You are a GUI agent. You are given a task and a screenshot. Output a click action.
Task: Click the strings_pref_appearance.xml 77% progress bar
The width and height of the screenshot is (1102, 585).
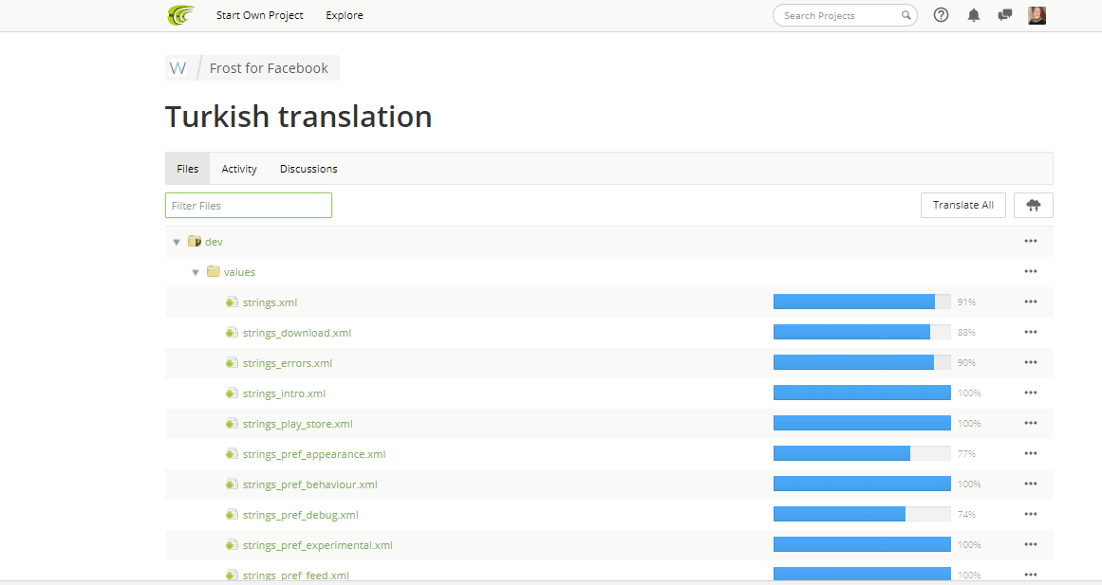[862, 453]
